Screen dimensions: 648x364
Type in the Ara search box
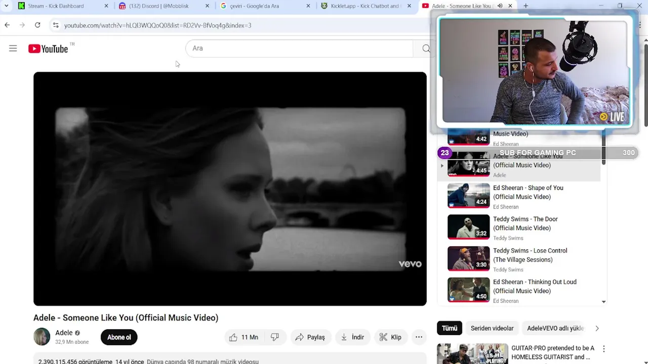tap(299, 49)
